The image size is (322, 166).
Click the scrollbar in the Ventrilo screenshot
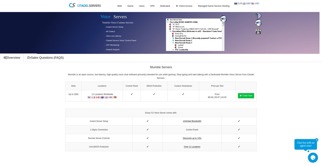point(223,36)
